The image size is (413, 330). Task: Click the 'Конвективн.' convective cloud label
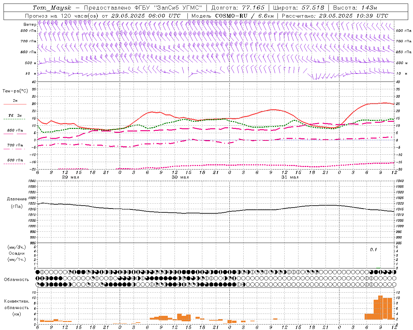pyautogui.click(x=16, y=301)
